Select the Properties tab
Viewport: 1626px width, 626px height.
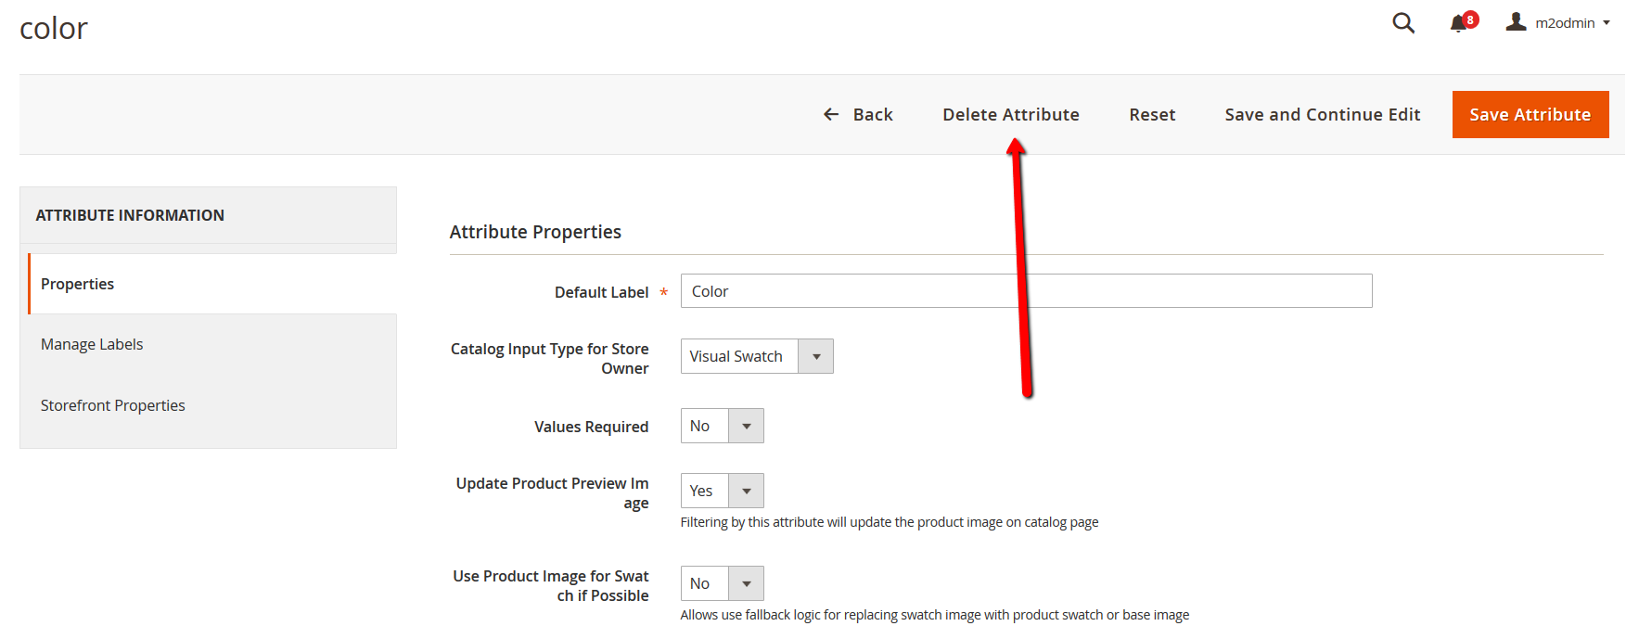[212, 284]
